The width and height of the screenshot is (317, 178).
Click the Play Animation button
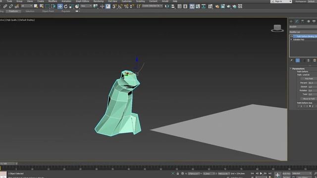261,174
